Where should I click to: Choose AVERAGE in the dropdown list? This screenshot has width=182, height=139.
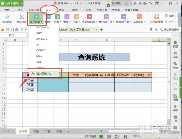tap(42, 39)
